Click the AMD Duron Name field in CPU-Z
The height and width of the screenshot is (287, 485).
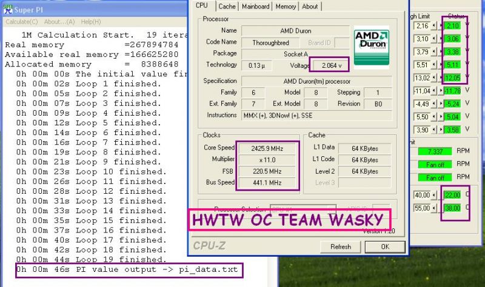pos(295,31)
